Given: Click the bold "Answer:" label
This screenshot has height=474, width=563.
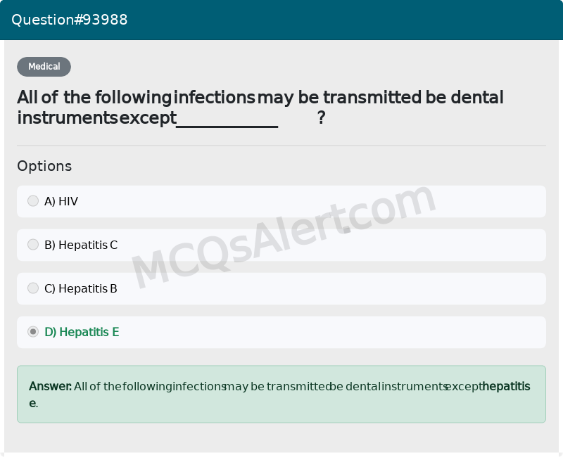Looking at the screenshot, I should 50,386.
